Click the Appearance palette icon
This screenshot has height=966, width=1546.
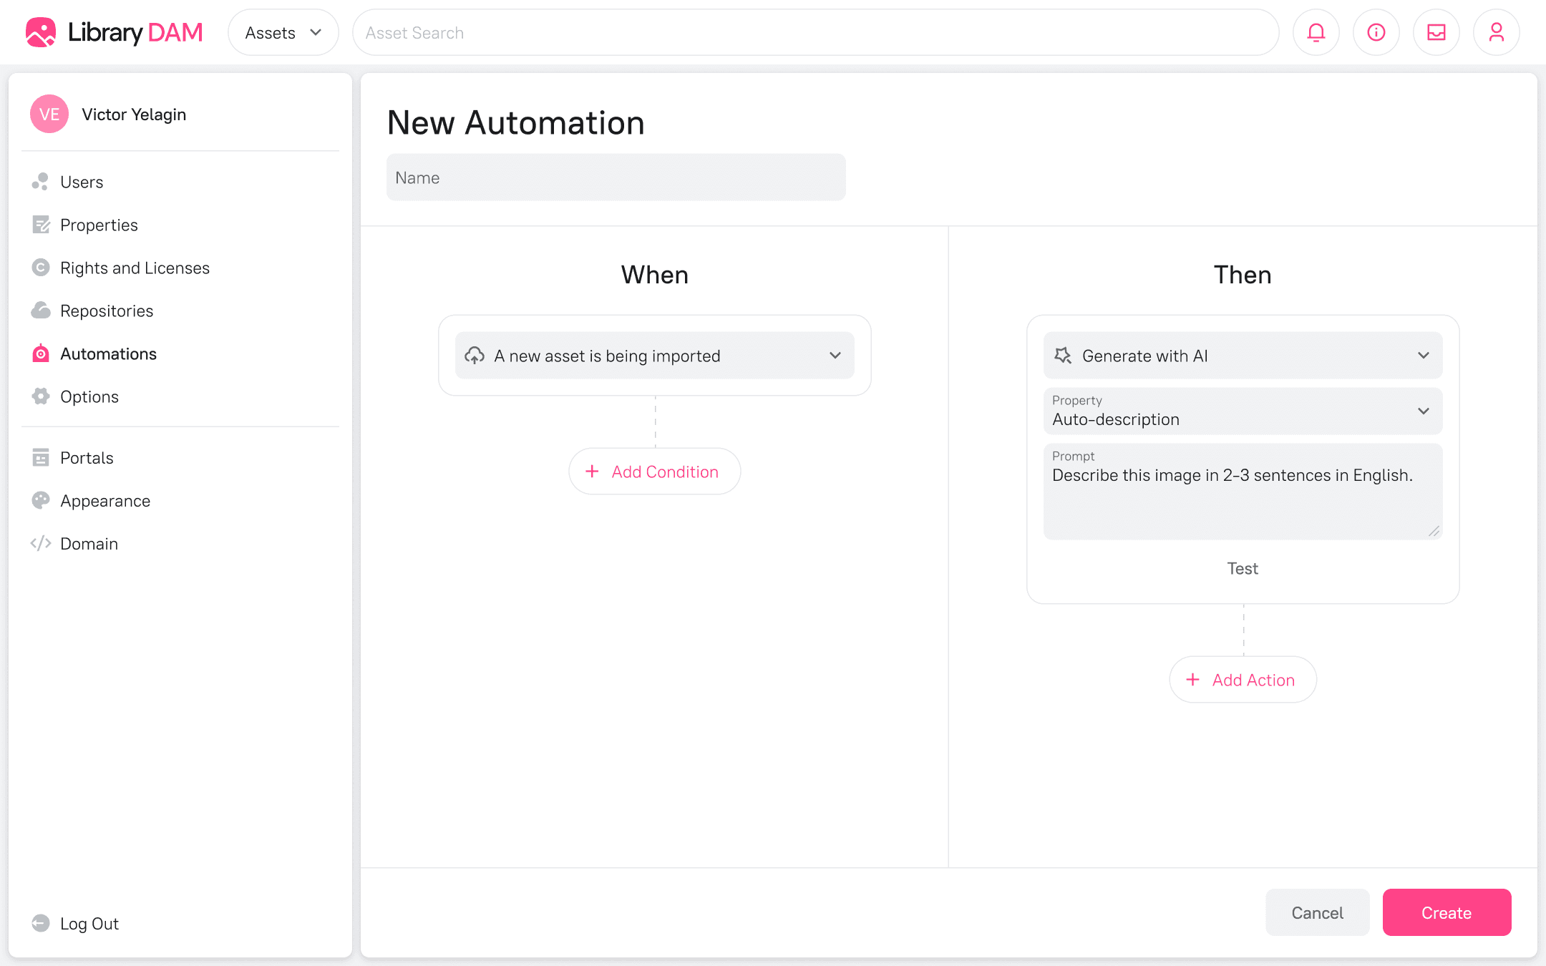pos(41,501)
